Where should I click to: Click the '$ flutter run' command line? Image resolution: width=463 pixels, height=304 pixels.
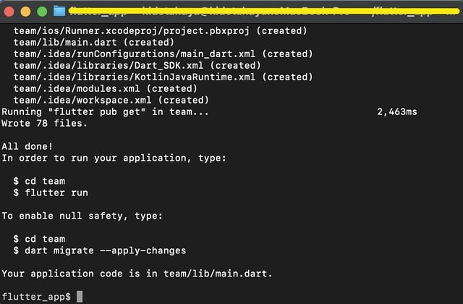click(x=51, y=193)
